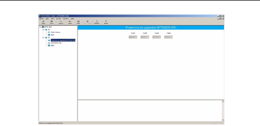Viewport: 260px width, 126px height.
Task: Select Modulation Limit in the tree
Action: point(56,43)
